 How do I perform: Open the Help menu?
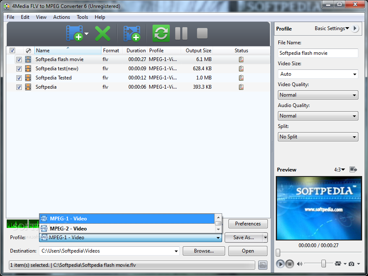click(x=100, y=17)
